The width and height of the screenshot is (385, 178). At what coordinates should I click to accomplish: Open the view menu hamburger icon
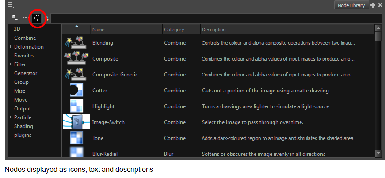click(11, 5)
